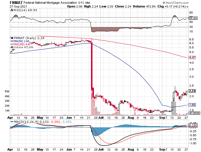The height and width of the screenshot is (152, 201).
Task: Click the 2.5 price axis label
Action: pyautogui.click(x=192, y=85)
